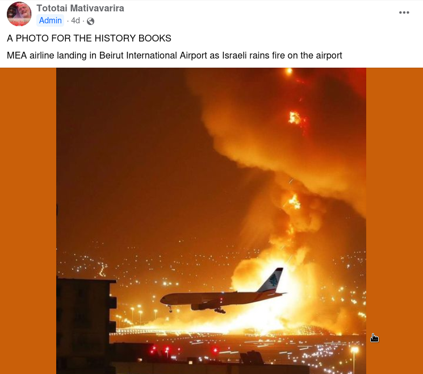
Task: Click the dark building silhouette in the photo
Action: pyautogui.click(x=83, y=325)
